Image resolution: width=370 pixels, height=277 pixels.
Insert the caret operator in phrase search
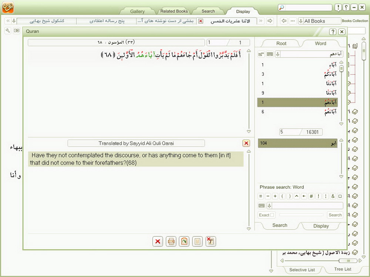point(297,196)
